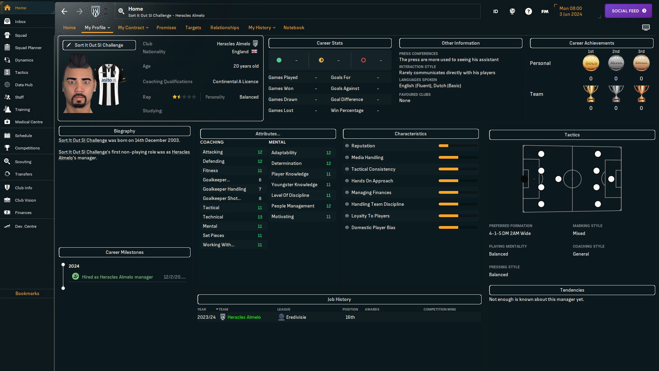This screenshot has height=371, width=659.
Task: Open the Tactics sidebar icon
Action: pos(7,72)
